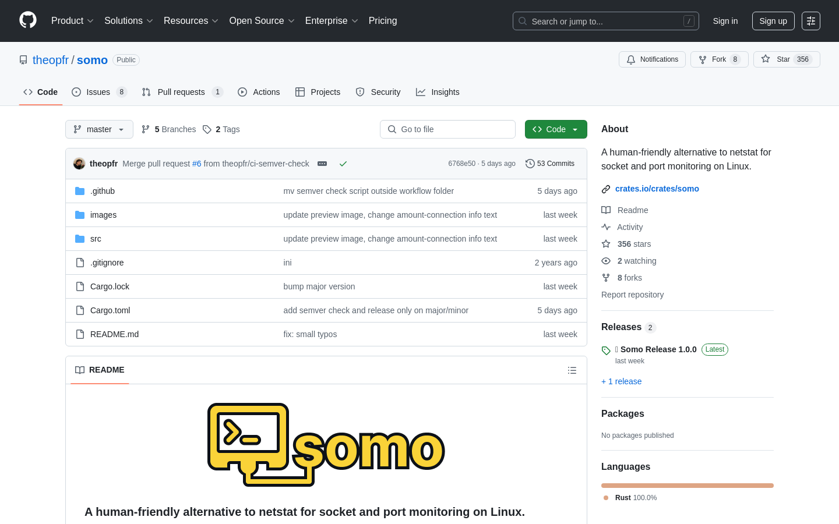Expand the Resources menu

coord(191,21)
